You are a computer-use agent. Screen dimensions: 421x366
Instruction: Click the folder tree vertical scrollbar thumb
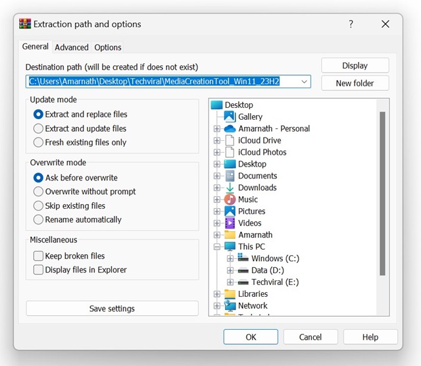[x=382, y=194]
